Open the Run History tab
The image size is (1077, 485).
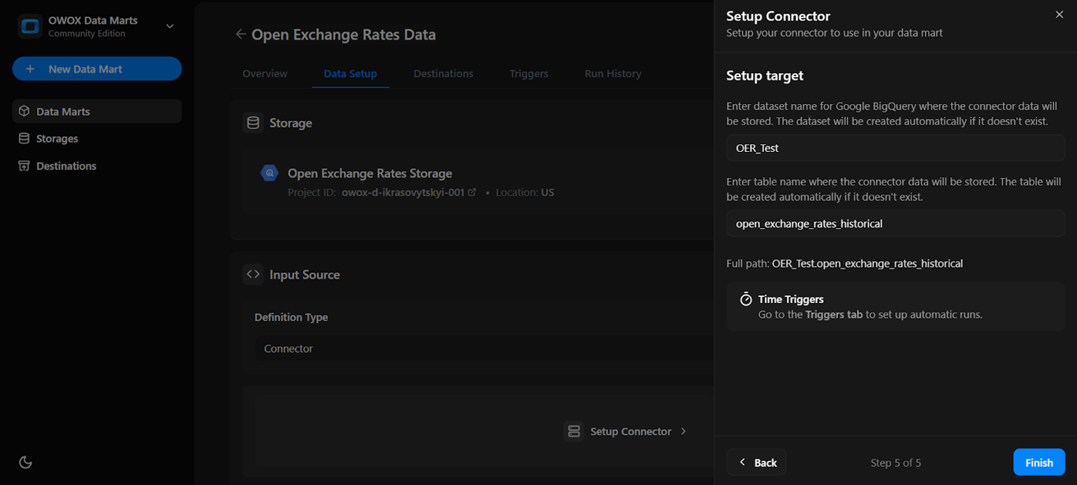pos(613,73)
